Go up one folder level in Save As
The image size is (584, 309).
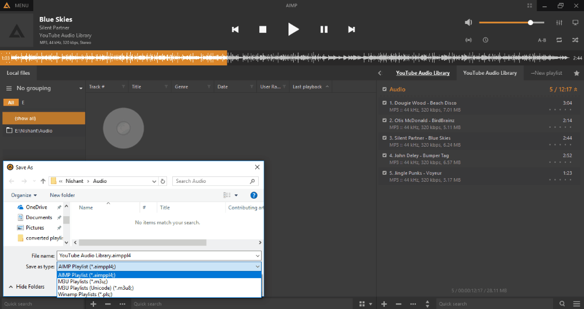point(43,181)
